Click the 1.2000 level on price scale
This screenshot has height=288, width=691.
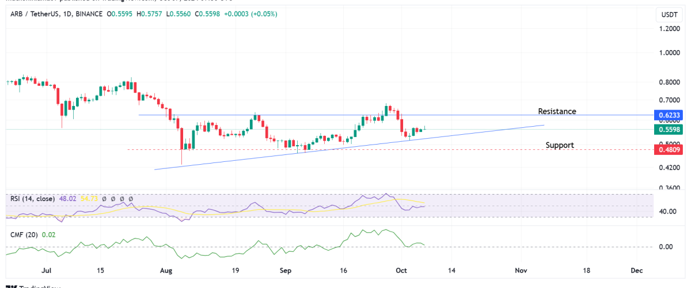(x=670, y=29)
